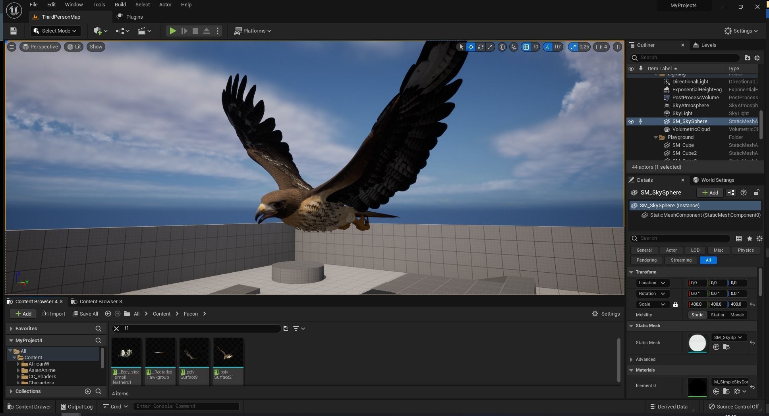This screenshot has width=769, height=416.
Task: Open camera speed setting showing 4
Action: point(602,47)
